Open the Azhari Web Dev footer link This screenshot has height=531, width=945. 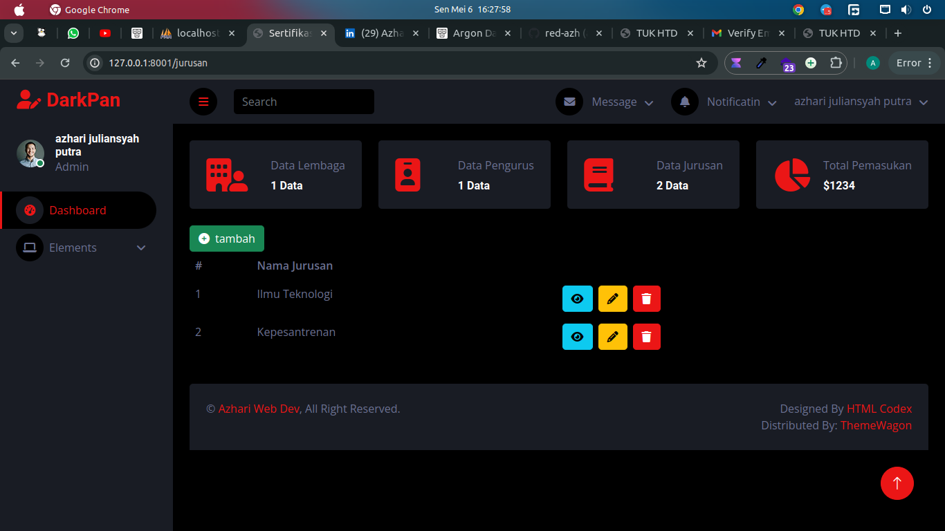point(259,409)
